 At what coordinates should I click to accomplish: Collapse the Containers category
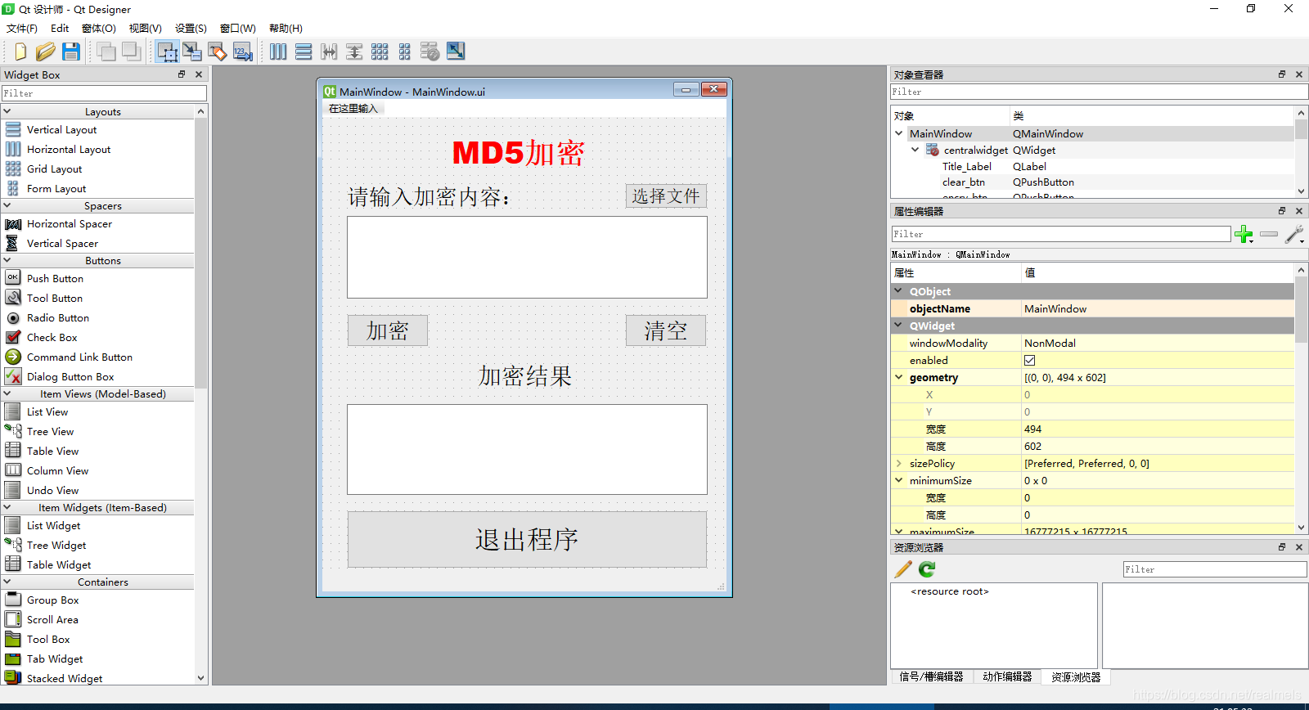click(x=7, y=582)
